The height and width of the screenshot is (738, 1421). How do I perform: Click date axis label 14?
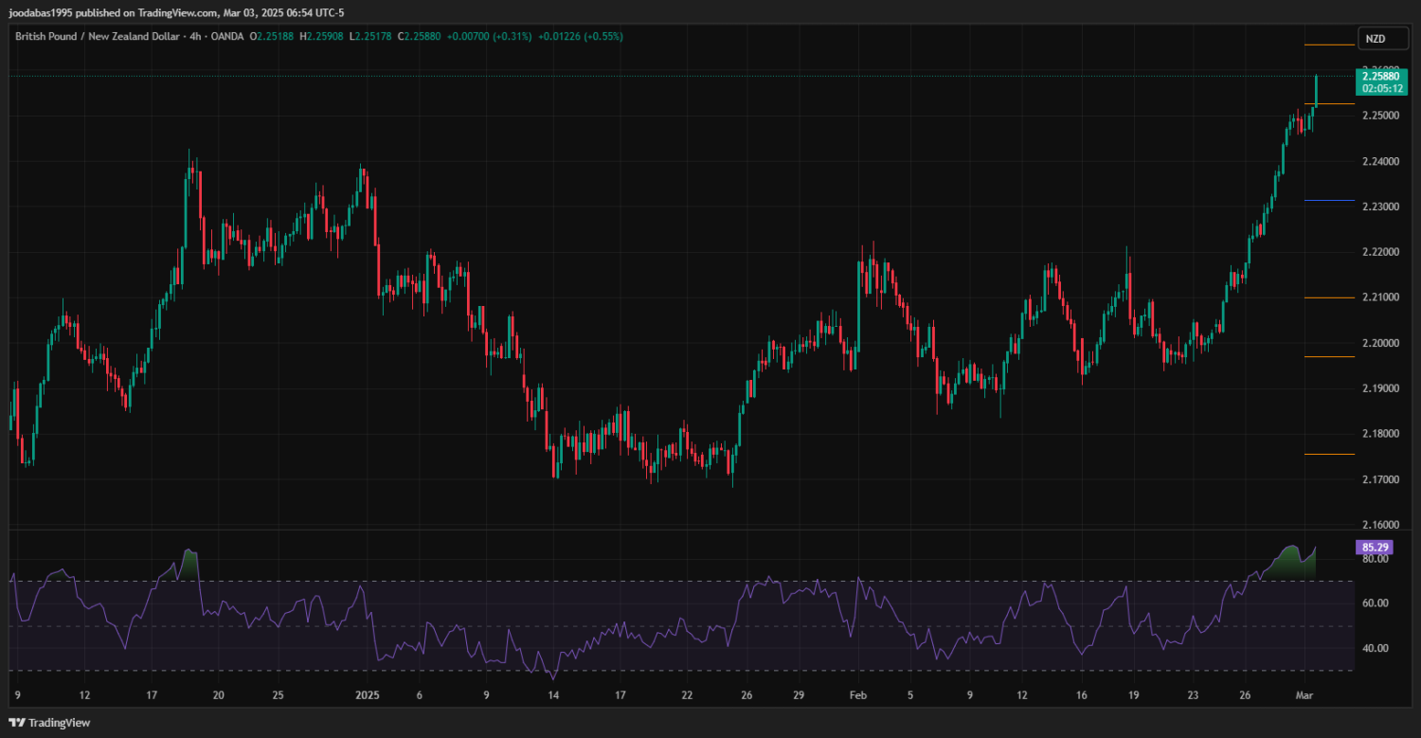point(553,695)
